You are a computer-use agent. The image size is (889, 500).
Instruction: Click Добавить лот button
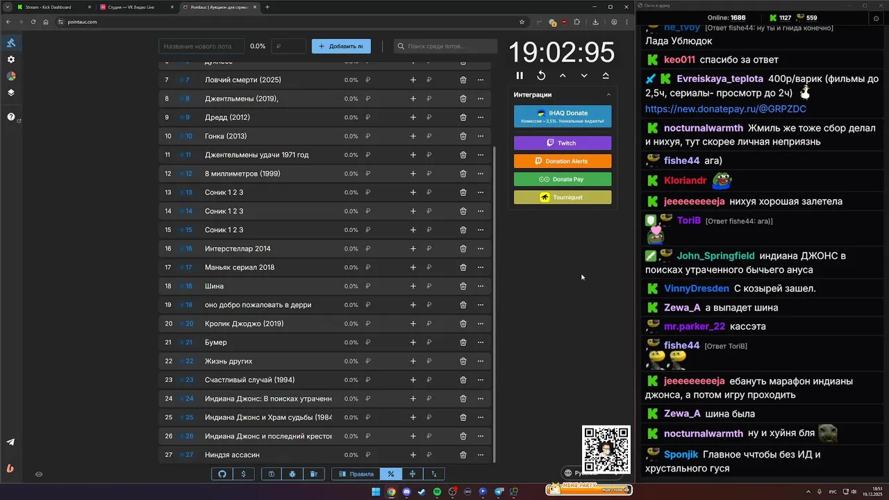tap(341, 46)
